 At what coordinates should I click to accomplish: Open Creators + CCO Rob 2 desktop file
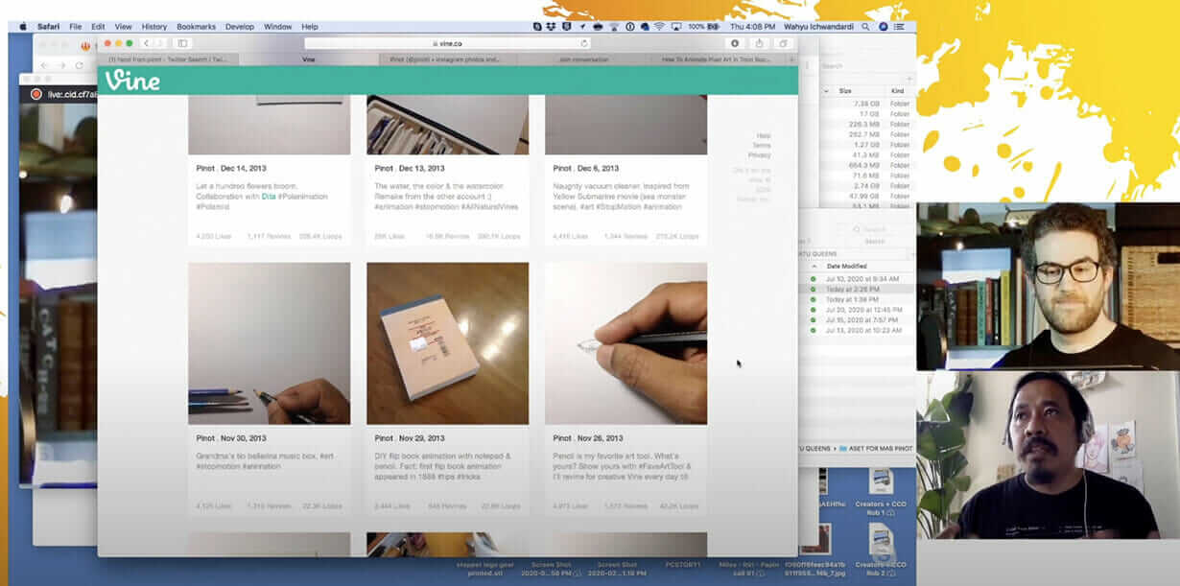881,551
